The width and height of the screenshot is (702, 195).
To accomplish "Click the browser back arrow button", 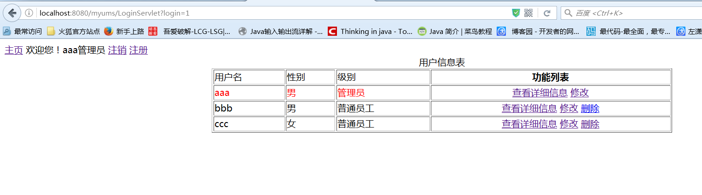I will click(12, 13).
